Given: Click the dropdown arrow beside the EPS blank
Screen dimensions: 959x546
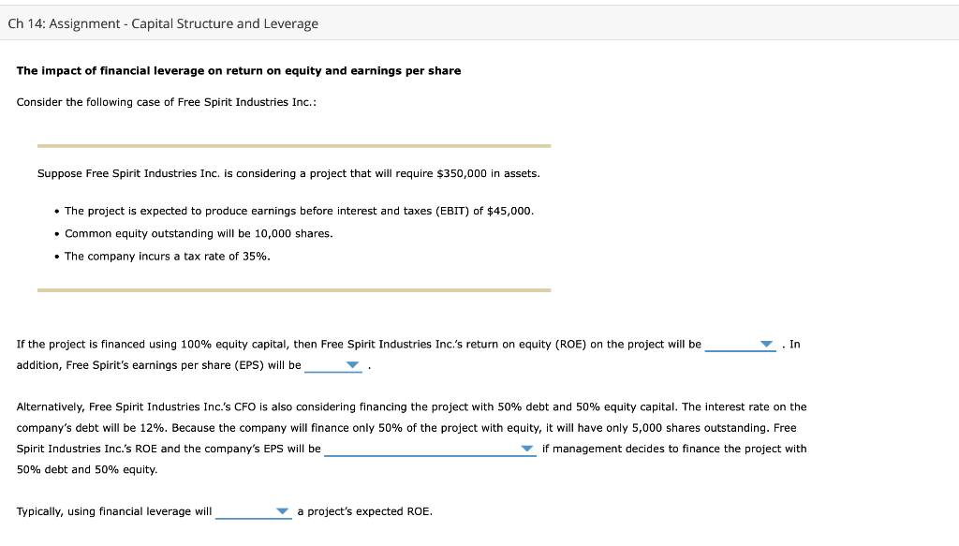Looking at the screenshot, I should coord(353,364).
